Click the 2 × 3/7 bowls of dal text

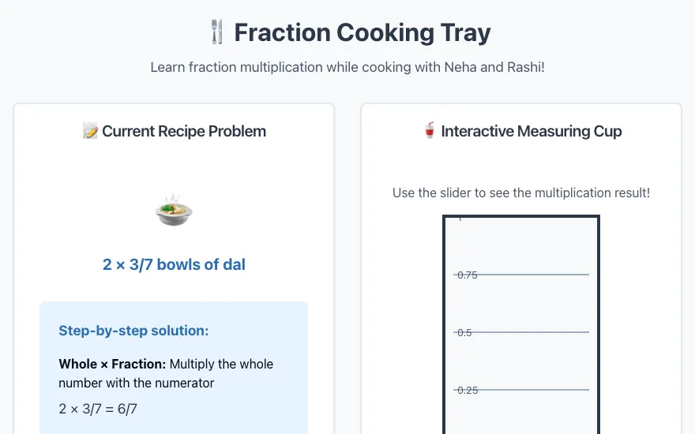(174, 264)
